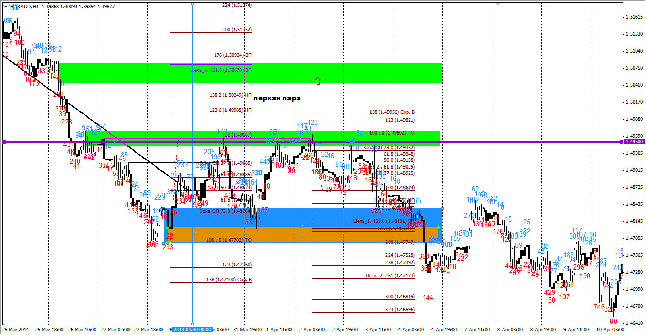Click the candle low label 144
This screenshot has height=335, width=646.
(x=428, y=297)
